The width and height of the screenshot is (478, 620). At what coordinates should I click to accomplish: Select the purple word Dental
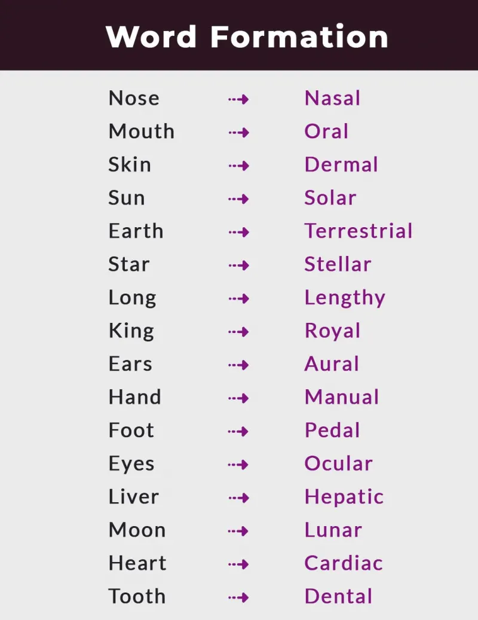pos(339,596)
